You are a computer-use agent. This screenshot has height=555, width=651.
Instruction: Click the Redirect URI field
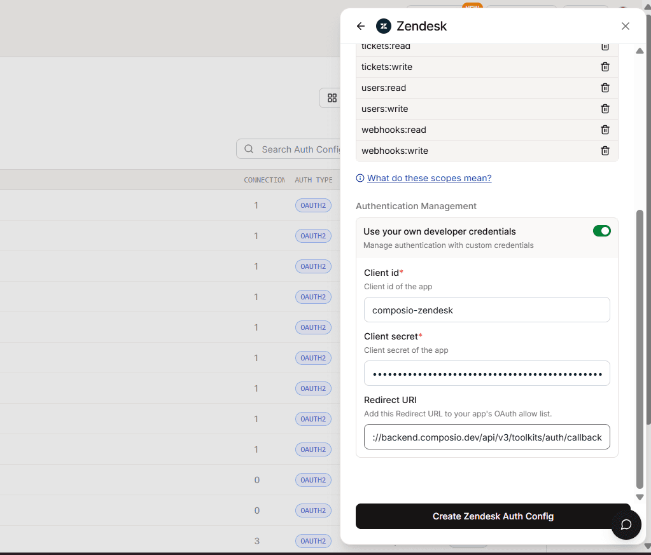[487, 437]
